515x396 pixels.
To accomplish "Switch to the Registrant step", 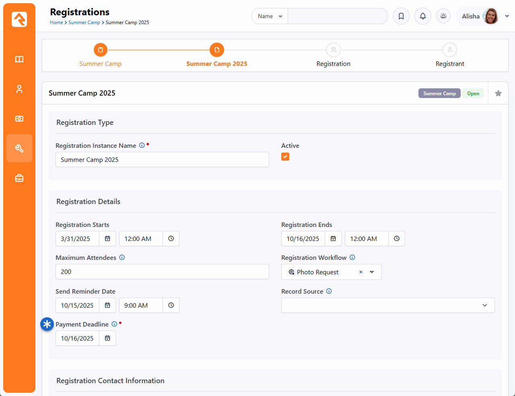I will click(x=450, y=50).
